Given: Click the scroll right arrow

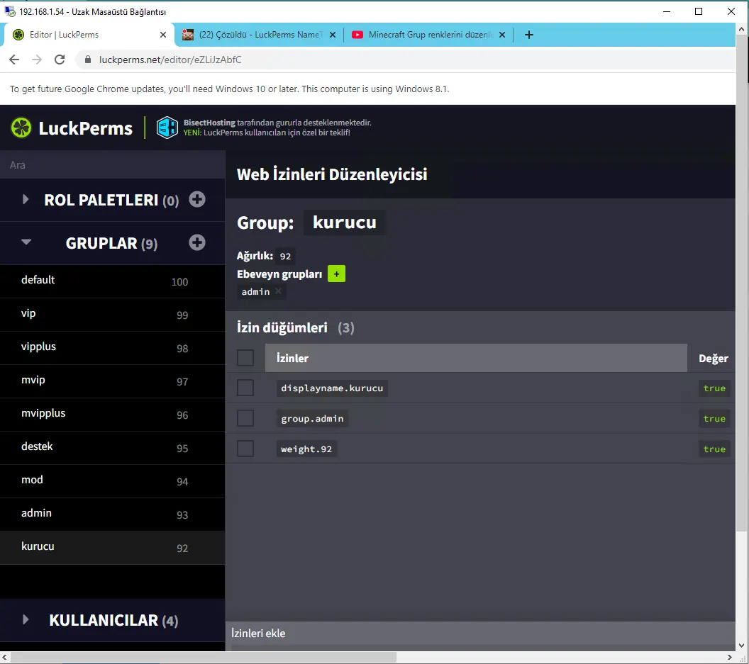Looking at the screenshot, I should (729, 658).
